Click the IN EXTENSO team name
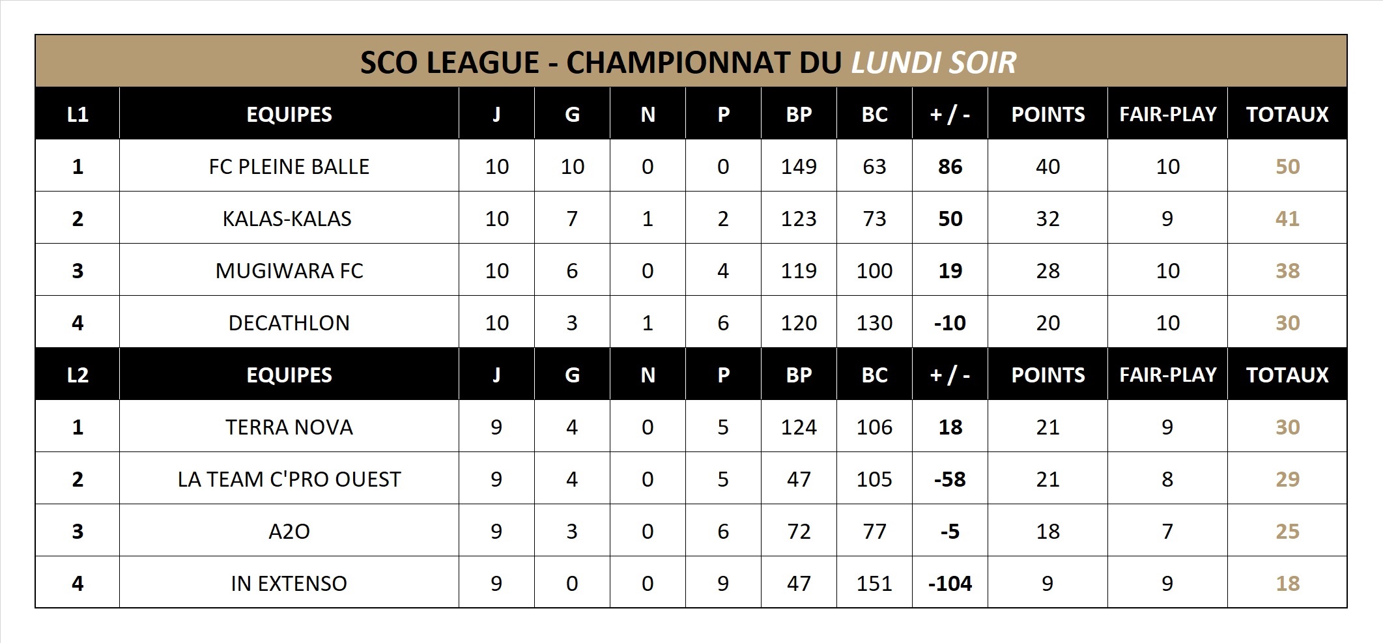 point(289,584)
